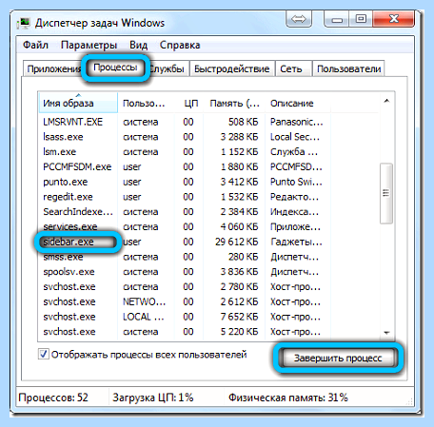
Task: Select the sidebar.exe process
Action: [x=69, y=242]
